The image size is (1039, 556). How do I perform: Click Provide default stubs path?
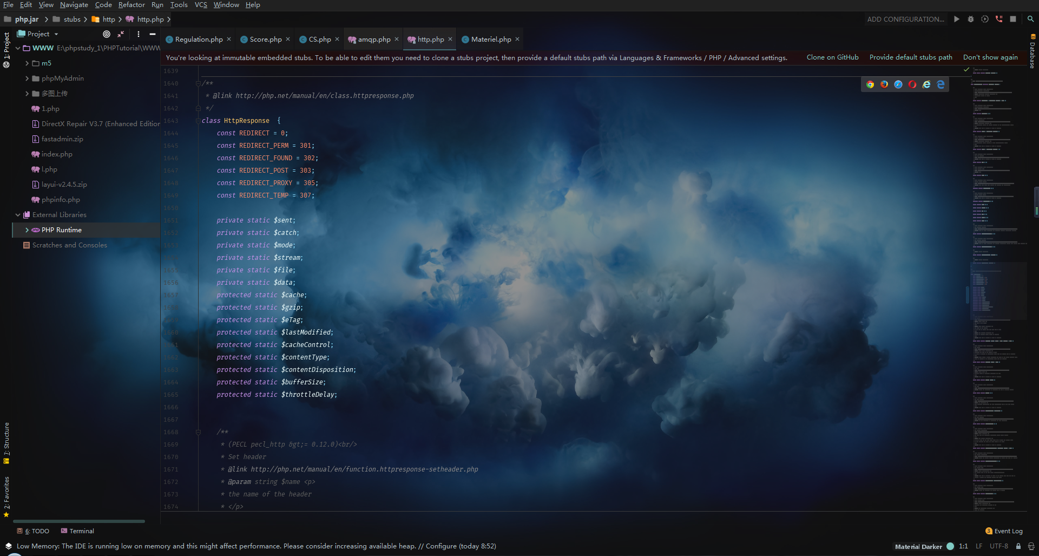[911, 57]
